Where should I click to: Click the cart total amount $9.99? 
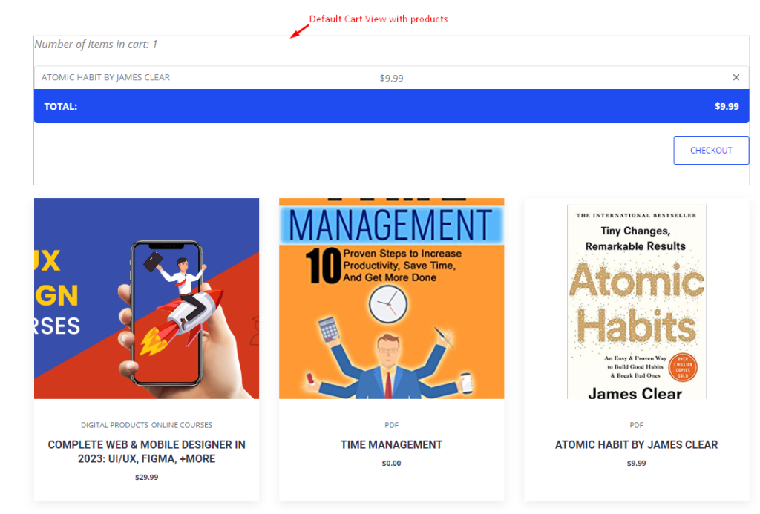[727, 107]
